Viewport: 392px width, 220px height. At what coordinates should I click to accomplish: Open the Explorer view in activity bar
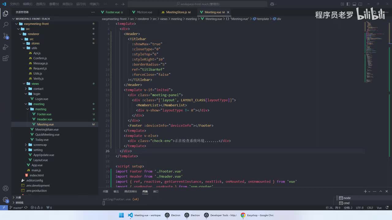(x=6, y=13)
